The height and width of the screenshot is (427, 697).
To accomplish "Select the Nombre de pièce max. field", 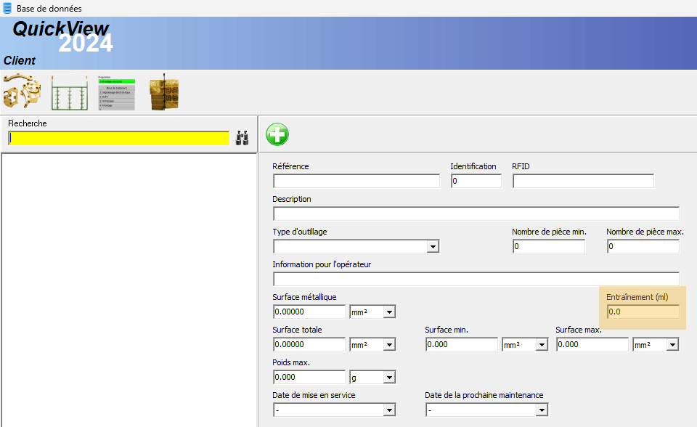I will (643, 247).
